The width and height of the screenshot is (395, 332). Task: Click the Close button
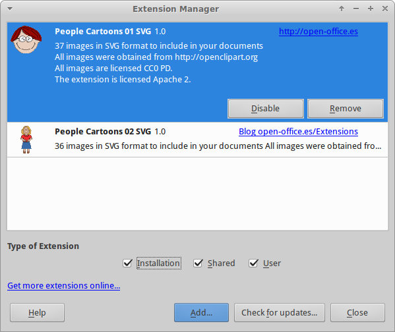point(357,313)
